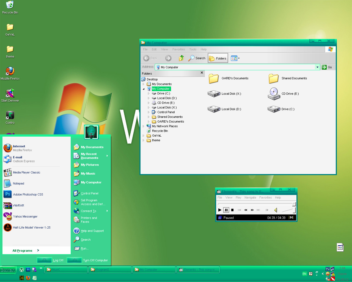Screen dimensions: 352x282
Task: Switch to MusiC taskbar window
Action: pos(66,270)
